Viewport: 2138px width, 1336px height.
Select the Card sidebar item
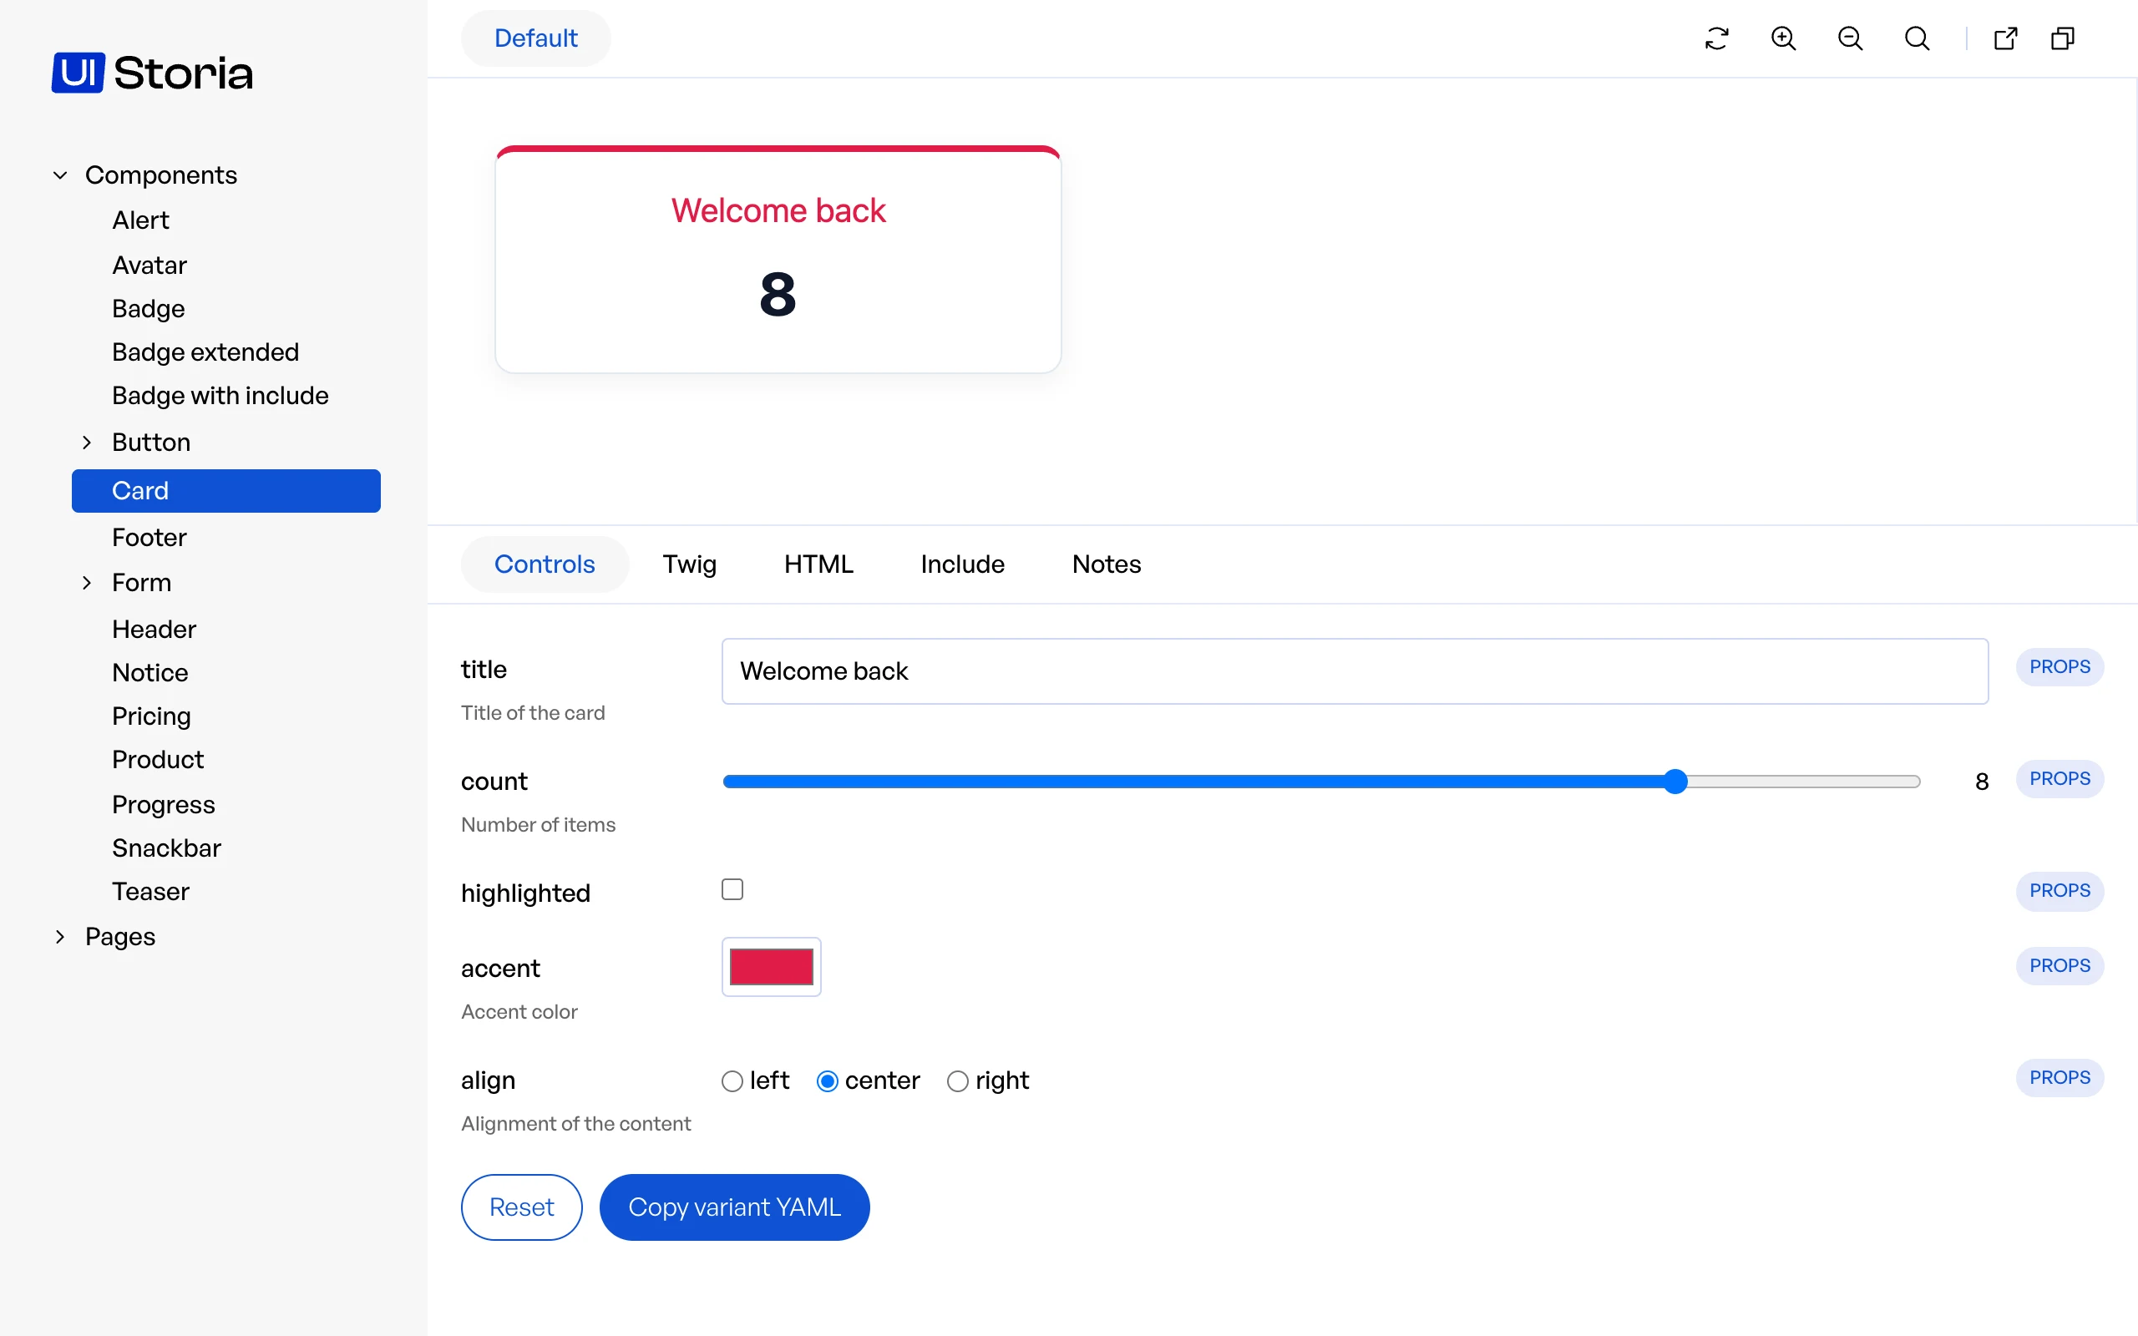226,490
